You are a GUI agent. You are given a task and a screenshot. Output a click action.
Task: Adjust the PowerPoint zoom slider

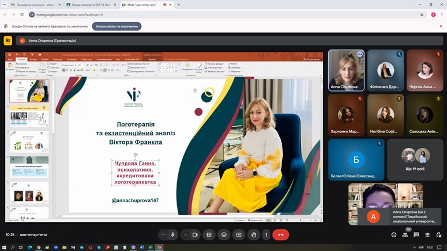tap(300, 220)
